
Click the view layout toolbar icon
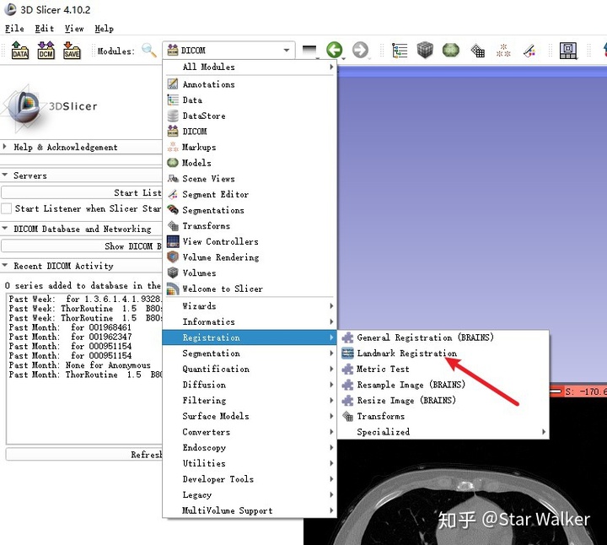[568, 51]
